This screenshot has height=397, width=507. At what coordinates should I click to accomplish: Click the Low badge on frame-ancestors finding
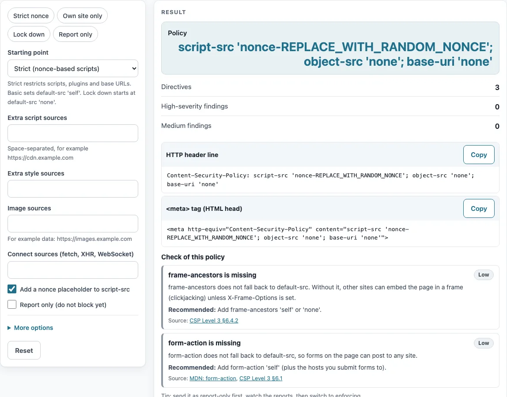click(484, 274)
